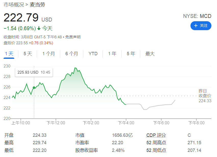Click the price change −1.54 (0.69%)
Viewport: 217px width, 157px height.
point(20,28)
